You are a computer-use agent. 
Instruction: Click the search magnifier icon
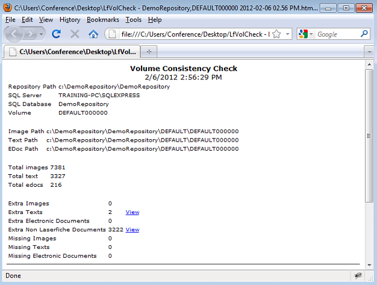[364, 34]
